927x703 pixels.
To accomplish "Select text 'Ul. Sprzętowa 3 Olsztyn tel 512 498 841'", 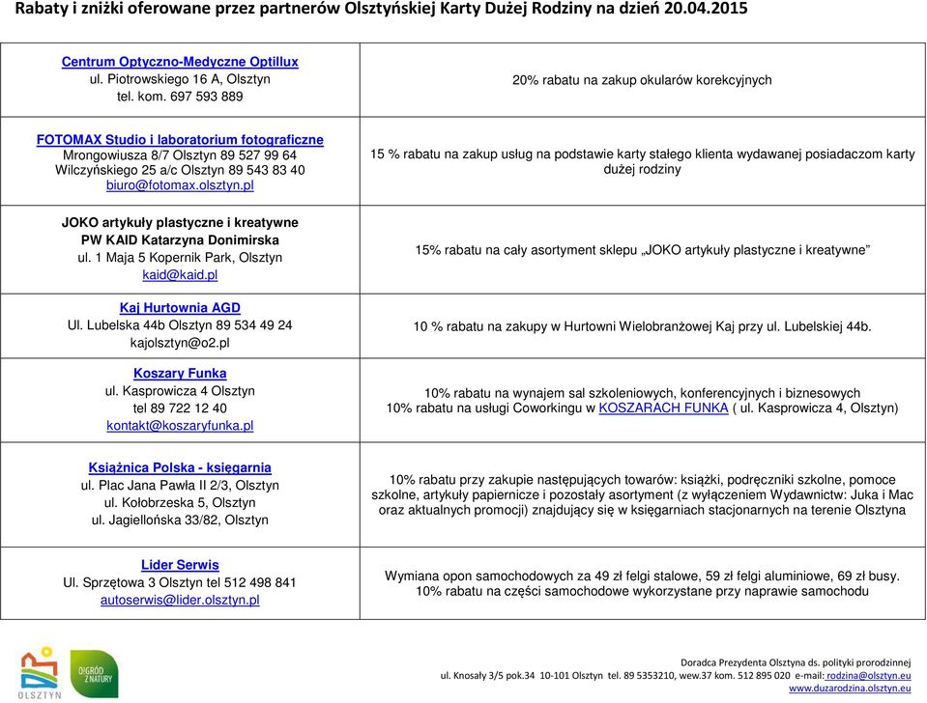I will (180, 583).
